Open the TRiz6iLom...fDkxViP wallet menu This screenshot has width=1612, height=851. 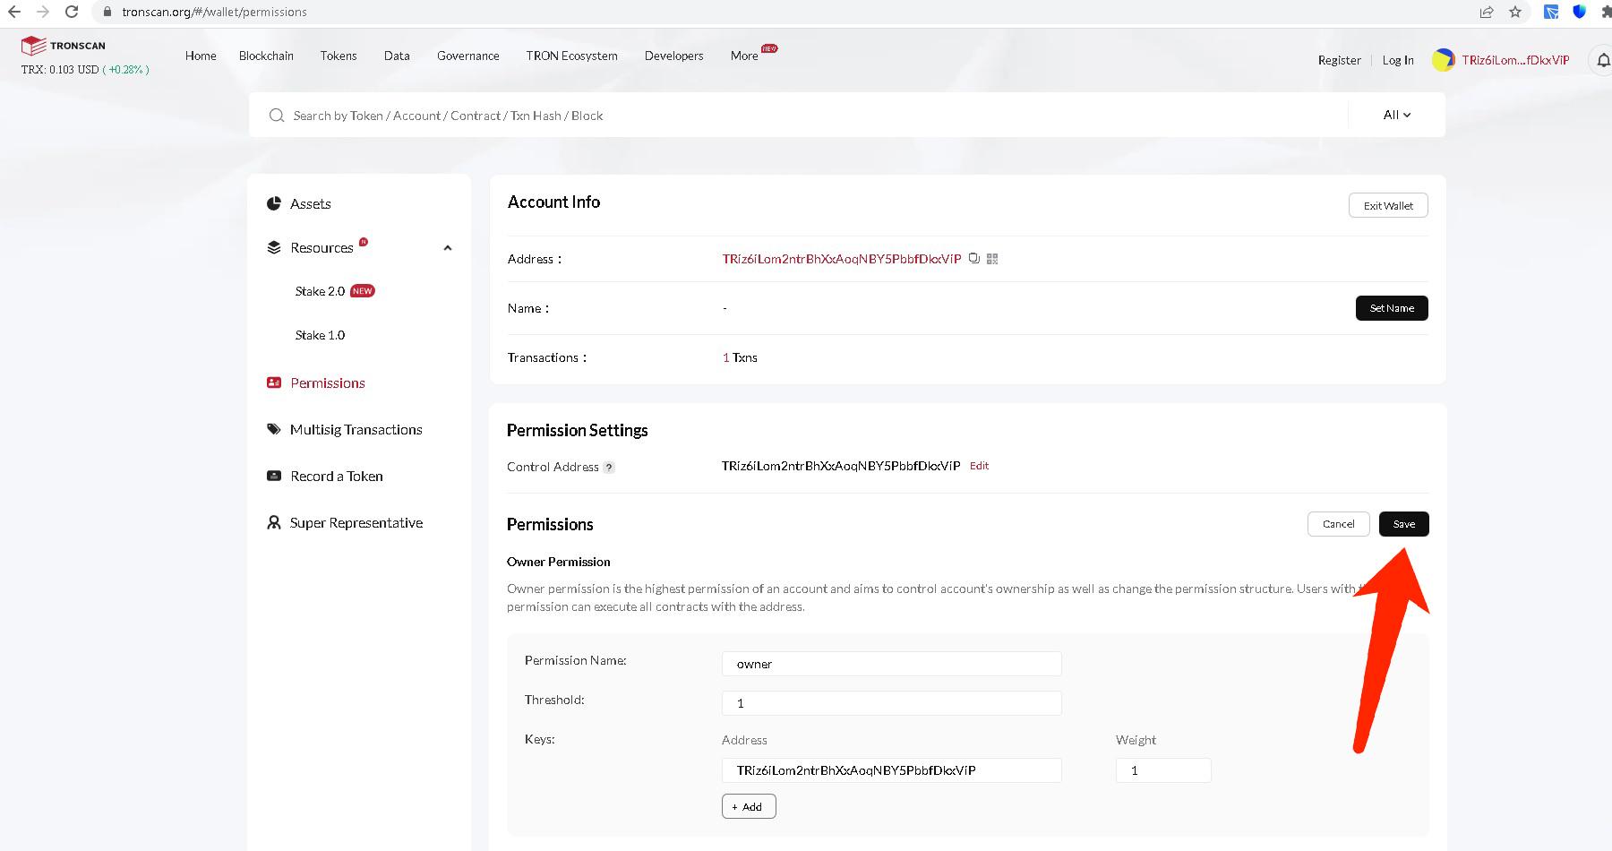click(x=1515, y=60)
